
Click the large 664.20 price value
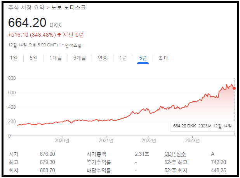pyautogui.click(x=27, y=23)
